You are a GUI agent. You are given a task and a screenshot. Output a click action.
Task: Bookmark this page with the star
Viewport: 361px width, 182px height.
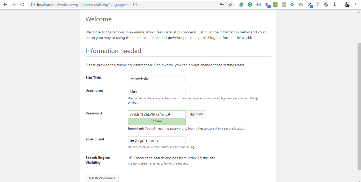(x=230, y=5)
